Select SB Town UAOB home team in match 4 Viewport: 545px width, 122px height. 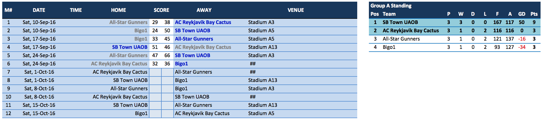point(130,47)
